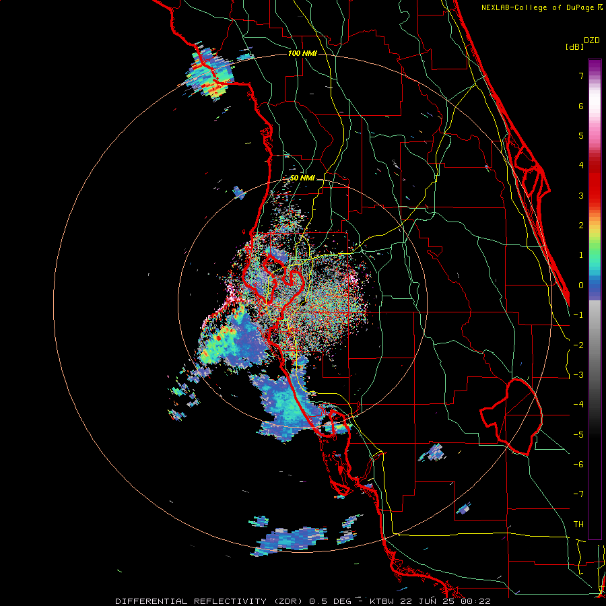
Task: Click the DZD legend title
Action: coord(592,40)
